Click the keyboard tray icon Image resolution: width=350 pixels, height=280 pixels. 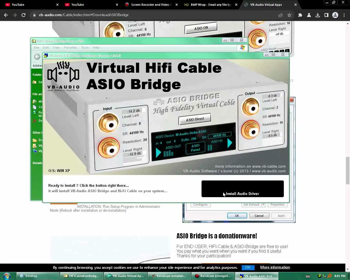(x=308, y=276)
